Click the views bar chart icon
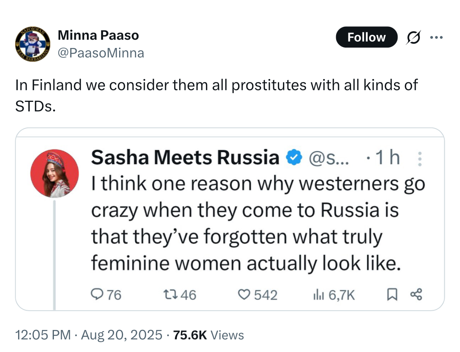Viewport: 460px width, 352px height. [318, 294]
